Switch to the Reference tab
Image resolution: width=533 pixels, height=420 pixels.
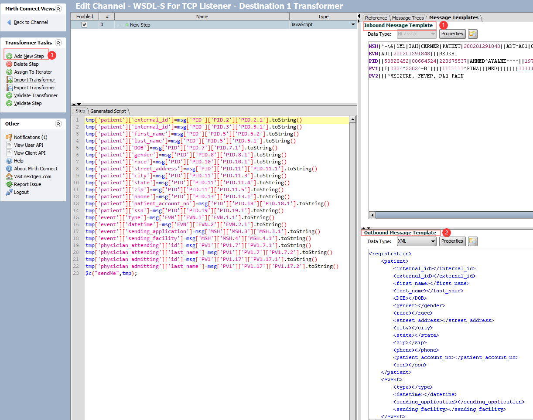point(376,18)
